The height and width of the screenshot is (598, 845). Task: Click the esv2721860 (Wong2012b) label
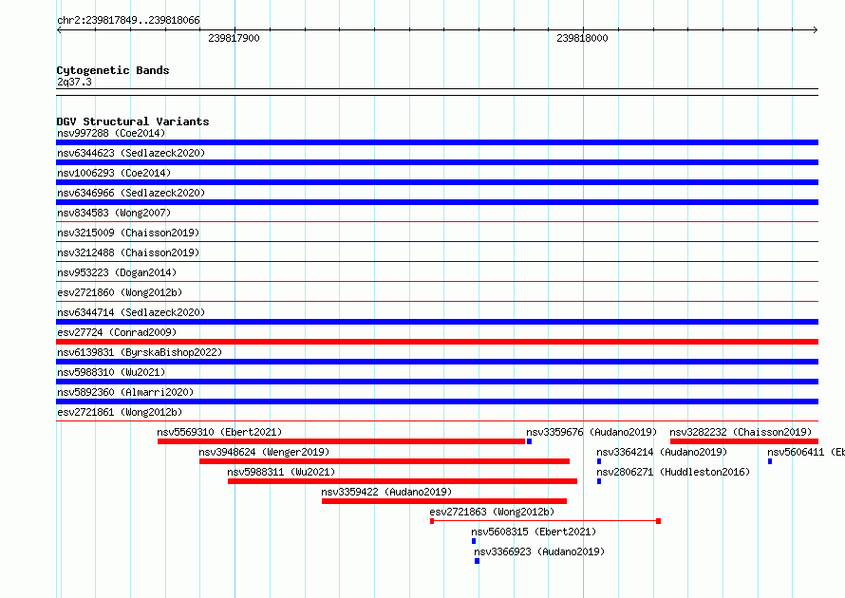click(x=120, y=292)
